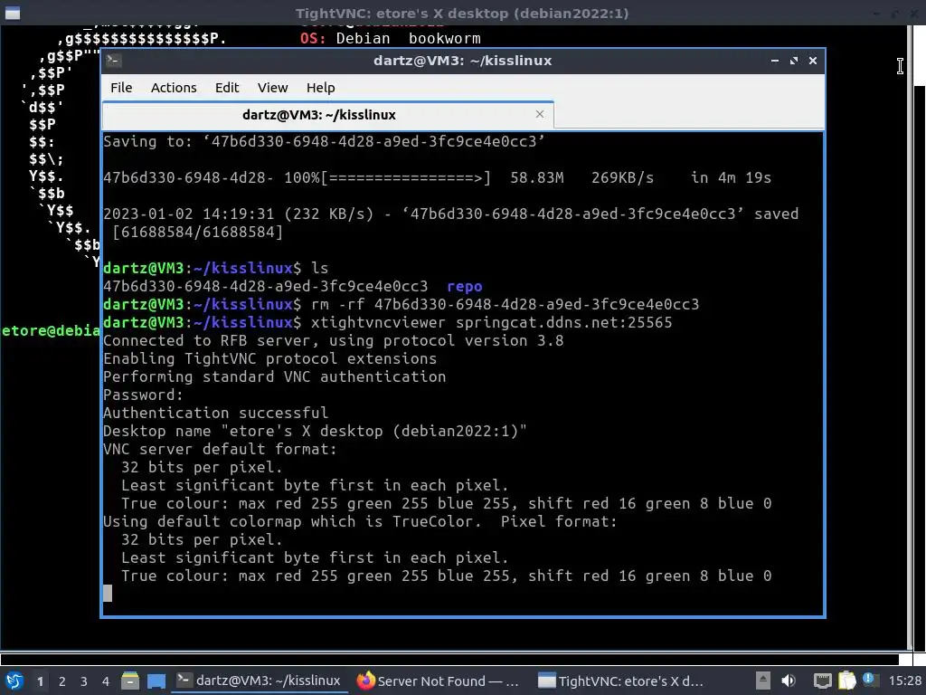Open the Edit menu
Screen dimensions: 926x695
coord(227,88)
